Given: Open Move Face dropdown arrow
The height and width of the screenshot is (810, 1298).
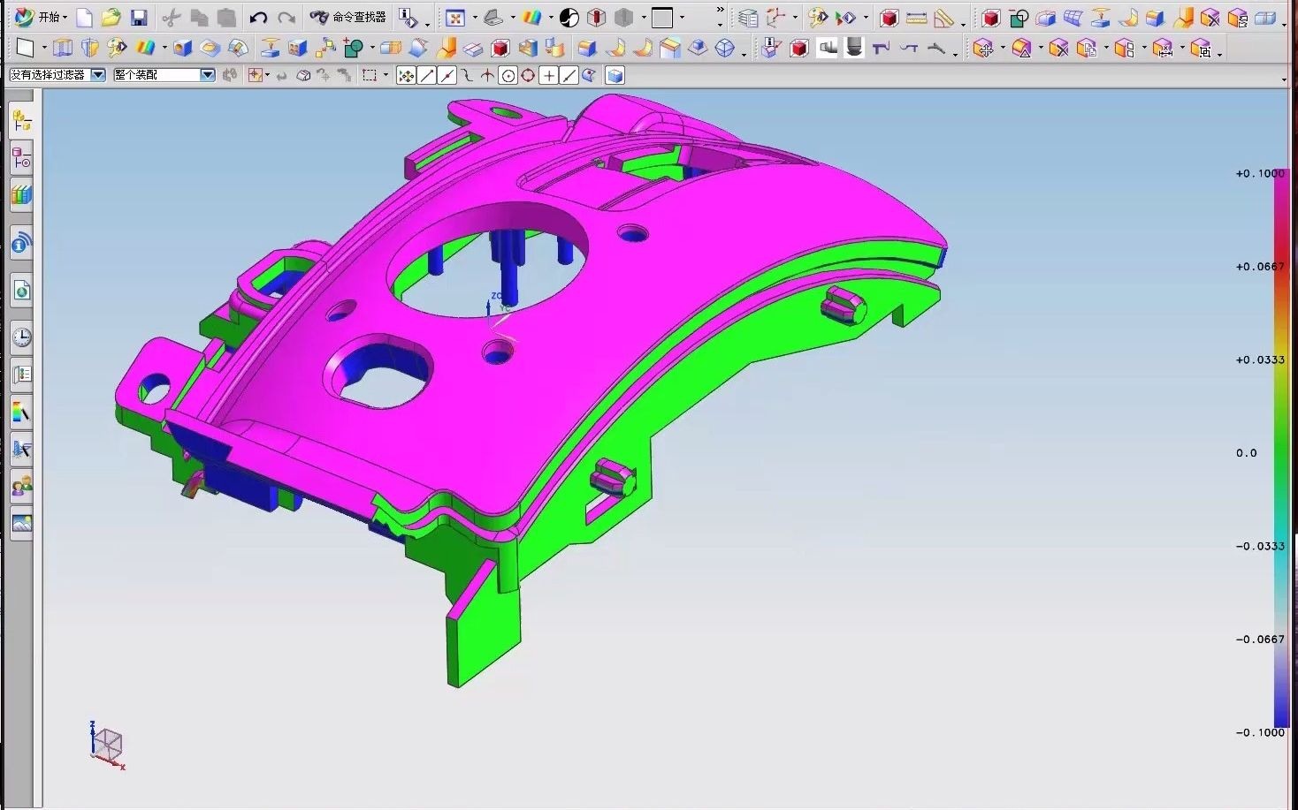Looking at the screenshot, I should click(1002, 49).
